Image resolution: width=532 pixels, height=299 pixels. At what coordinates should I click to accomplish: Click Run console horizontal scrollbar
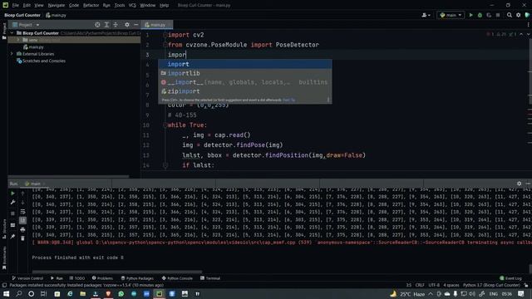(x=117, y=272)
